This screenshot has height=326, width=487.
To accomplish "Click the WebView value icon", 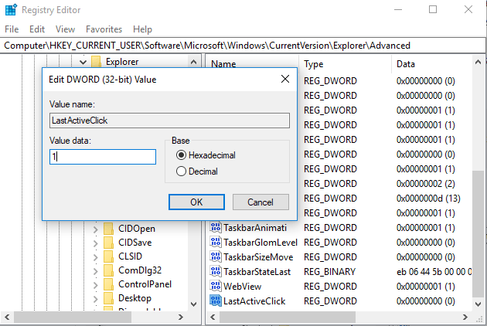I will click(x=216, y=287).
